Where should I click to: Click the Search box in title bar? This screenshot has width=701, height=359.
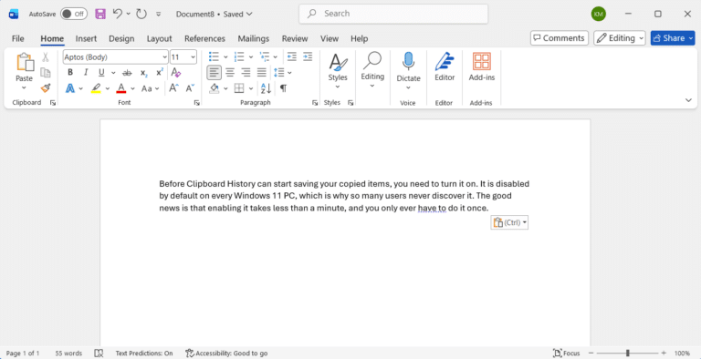point(393,14)
